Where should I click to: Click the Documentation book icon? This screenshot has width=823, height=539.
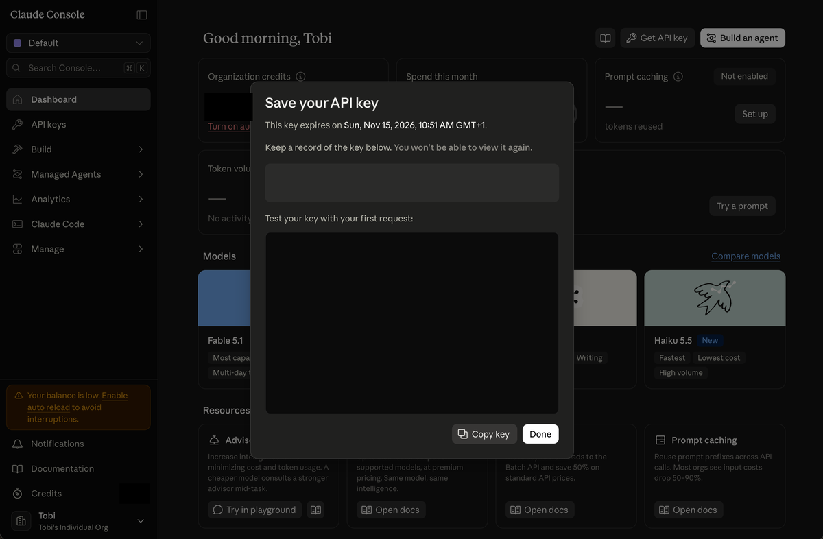[18, 468]
